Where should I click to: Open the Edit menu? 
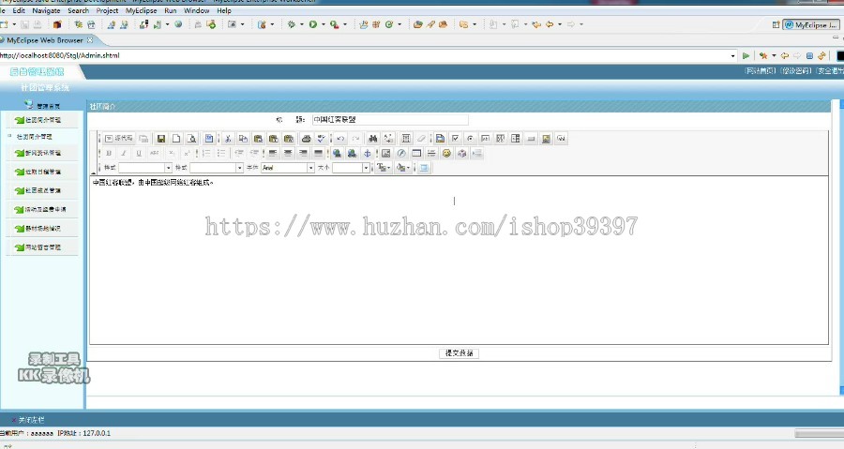[x=19, y=10]
